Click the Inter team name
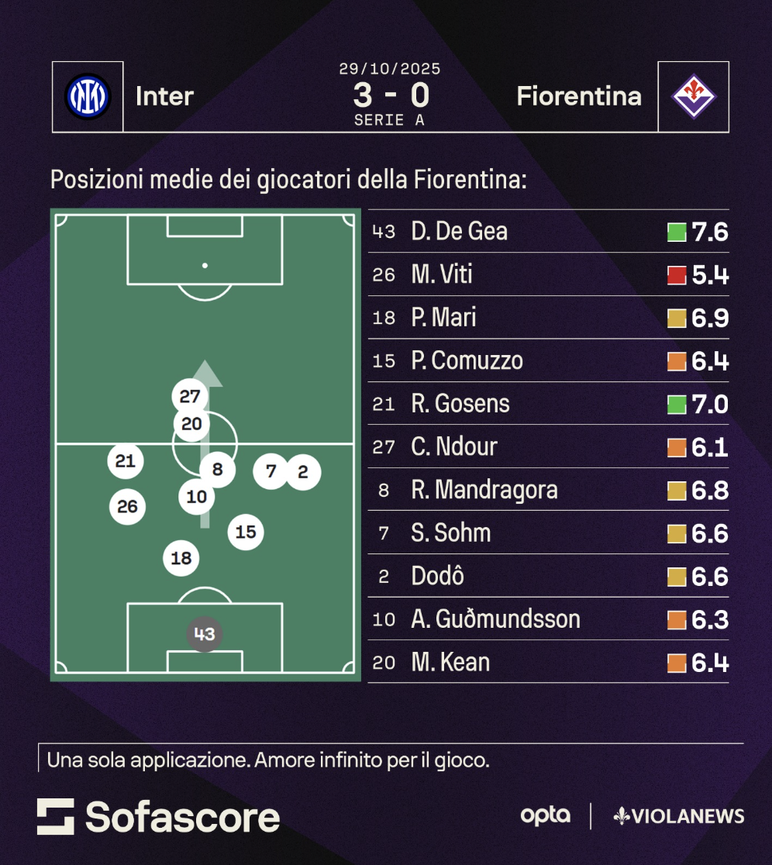Screen dimensions: 772x865 click(x=164, y=96)
